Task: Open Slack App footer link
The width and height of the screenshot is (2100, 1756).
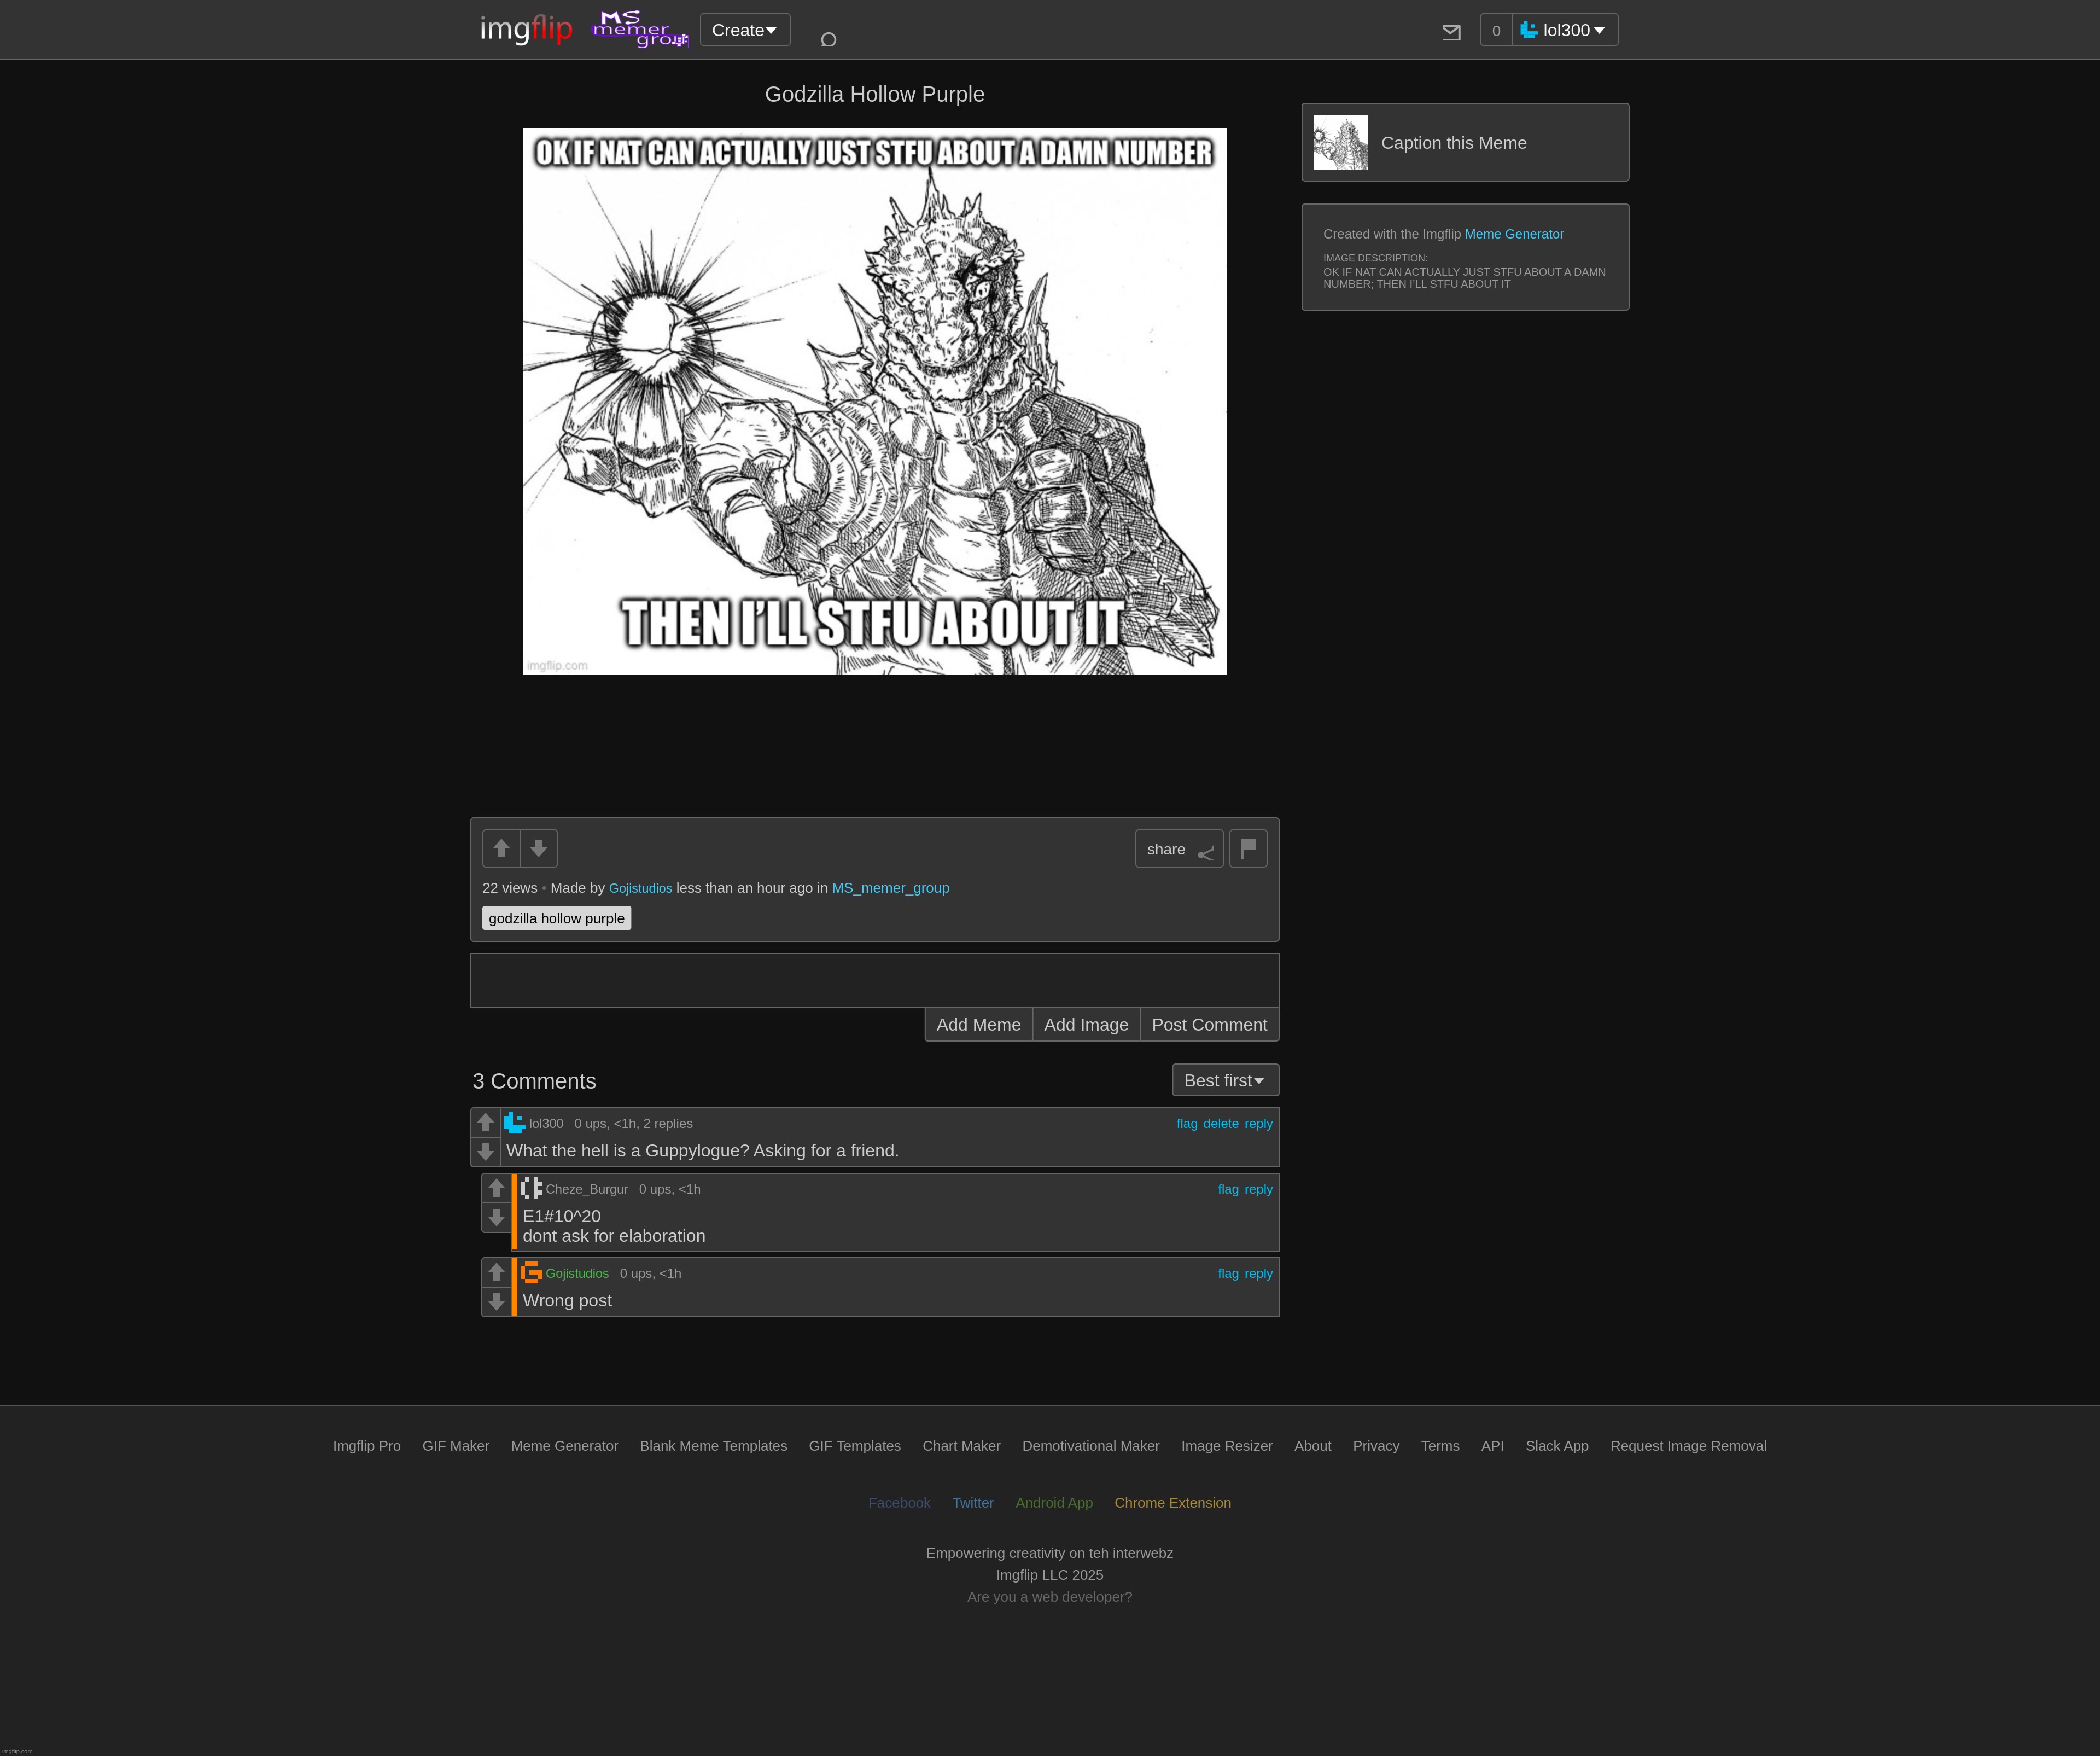Action: (1557, 1446)
